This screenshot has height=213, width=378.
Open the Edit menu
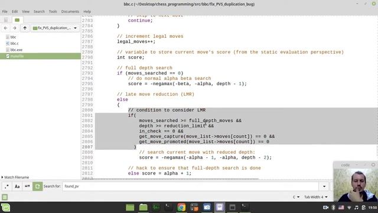15,11
